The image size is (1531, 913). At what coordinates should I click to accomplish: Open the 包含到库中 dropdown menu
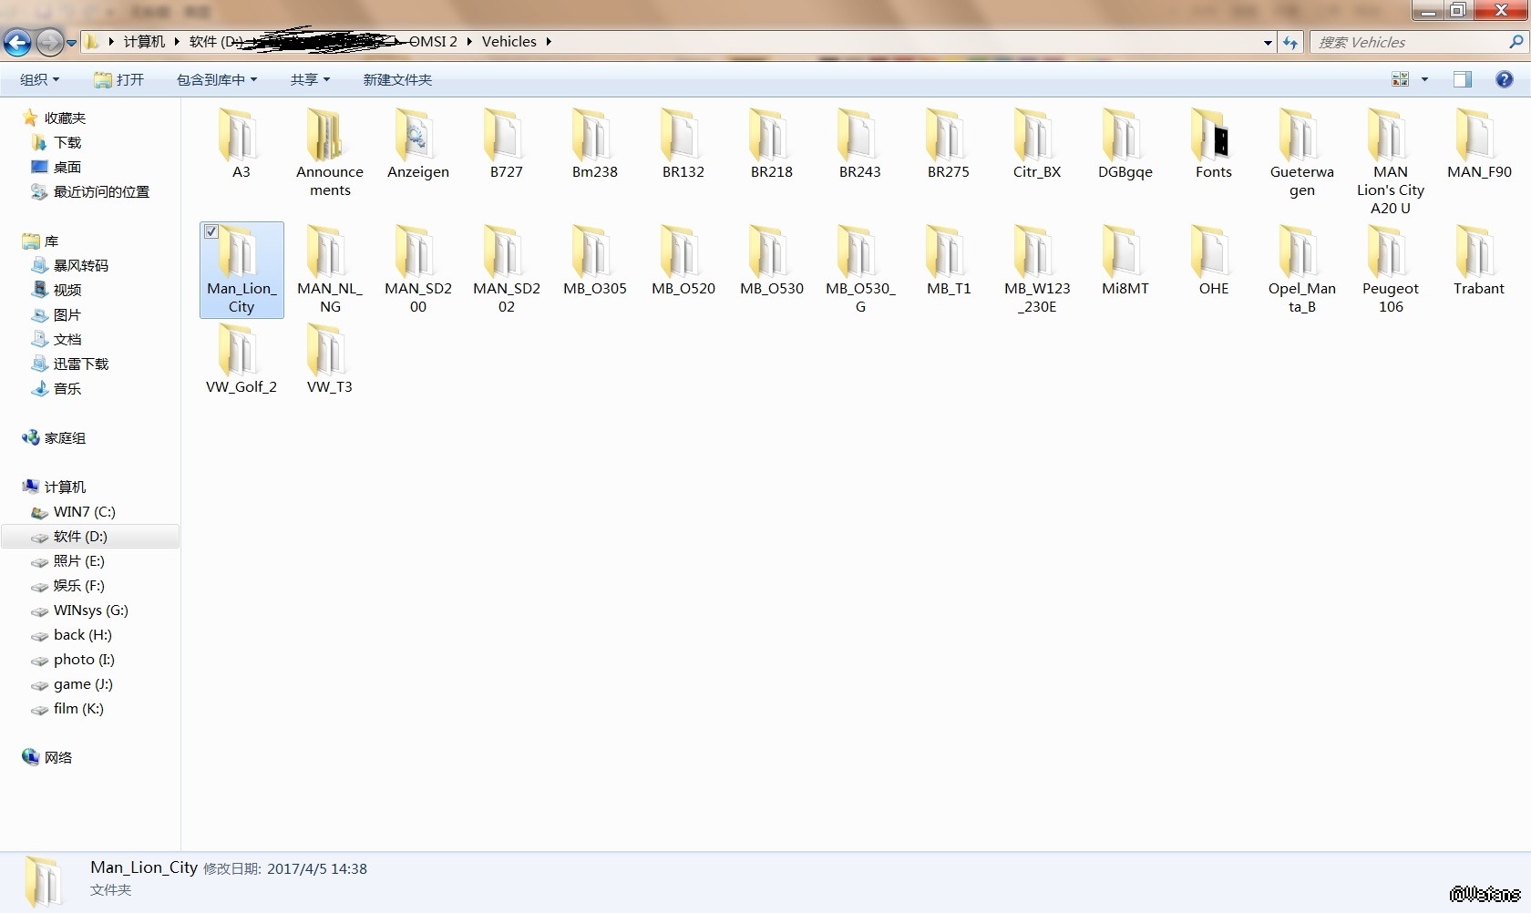[216, 79]
